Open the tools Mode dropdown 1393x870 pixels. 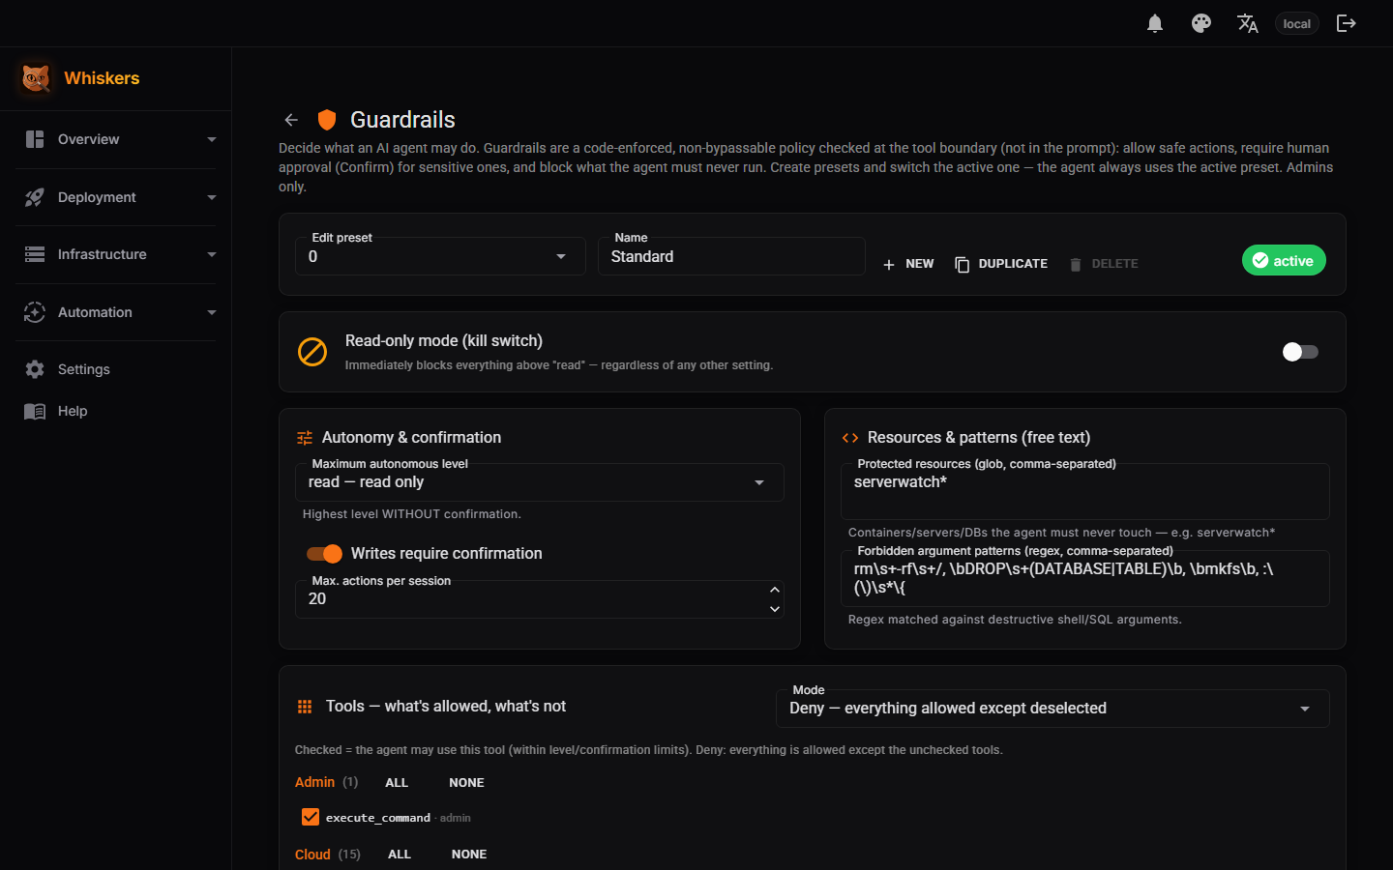1052,709
